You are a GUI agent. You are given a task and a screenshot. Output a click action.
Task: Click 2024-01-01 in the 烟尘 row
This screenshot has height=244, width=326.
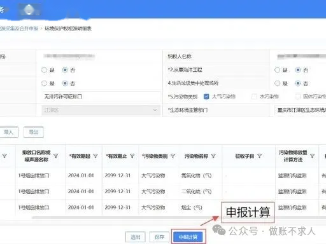81,208
